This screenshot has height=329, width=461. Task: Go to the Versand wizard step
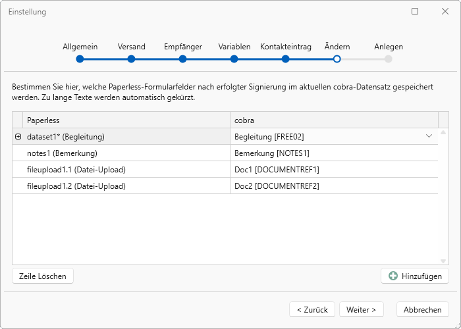(132, 59)
